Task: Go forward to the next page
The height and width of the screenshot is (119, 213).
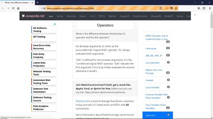Action: point(8,8)
